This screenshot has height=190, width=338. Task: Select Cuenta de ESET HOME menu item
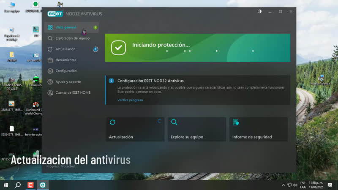(71, 92)
